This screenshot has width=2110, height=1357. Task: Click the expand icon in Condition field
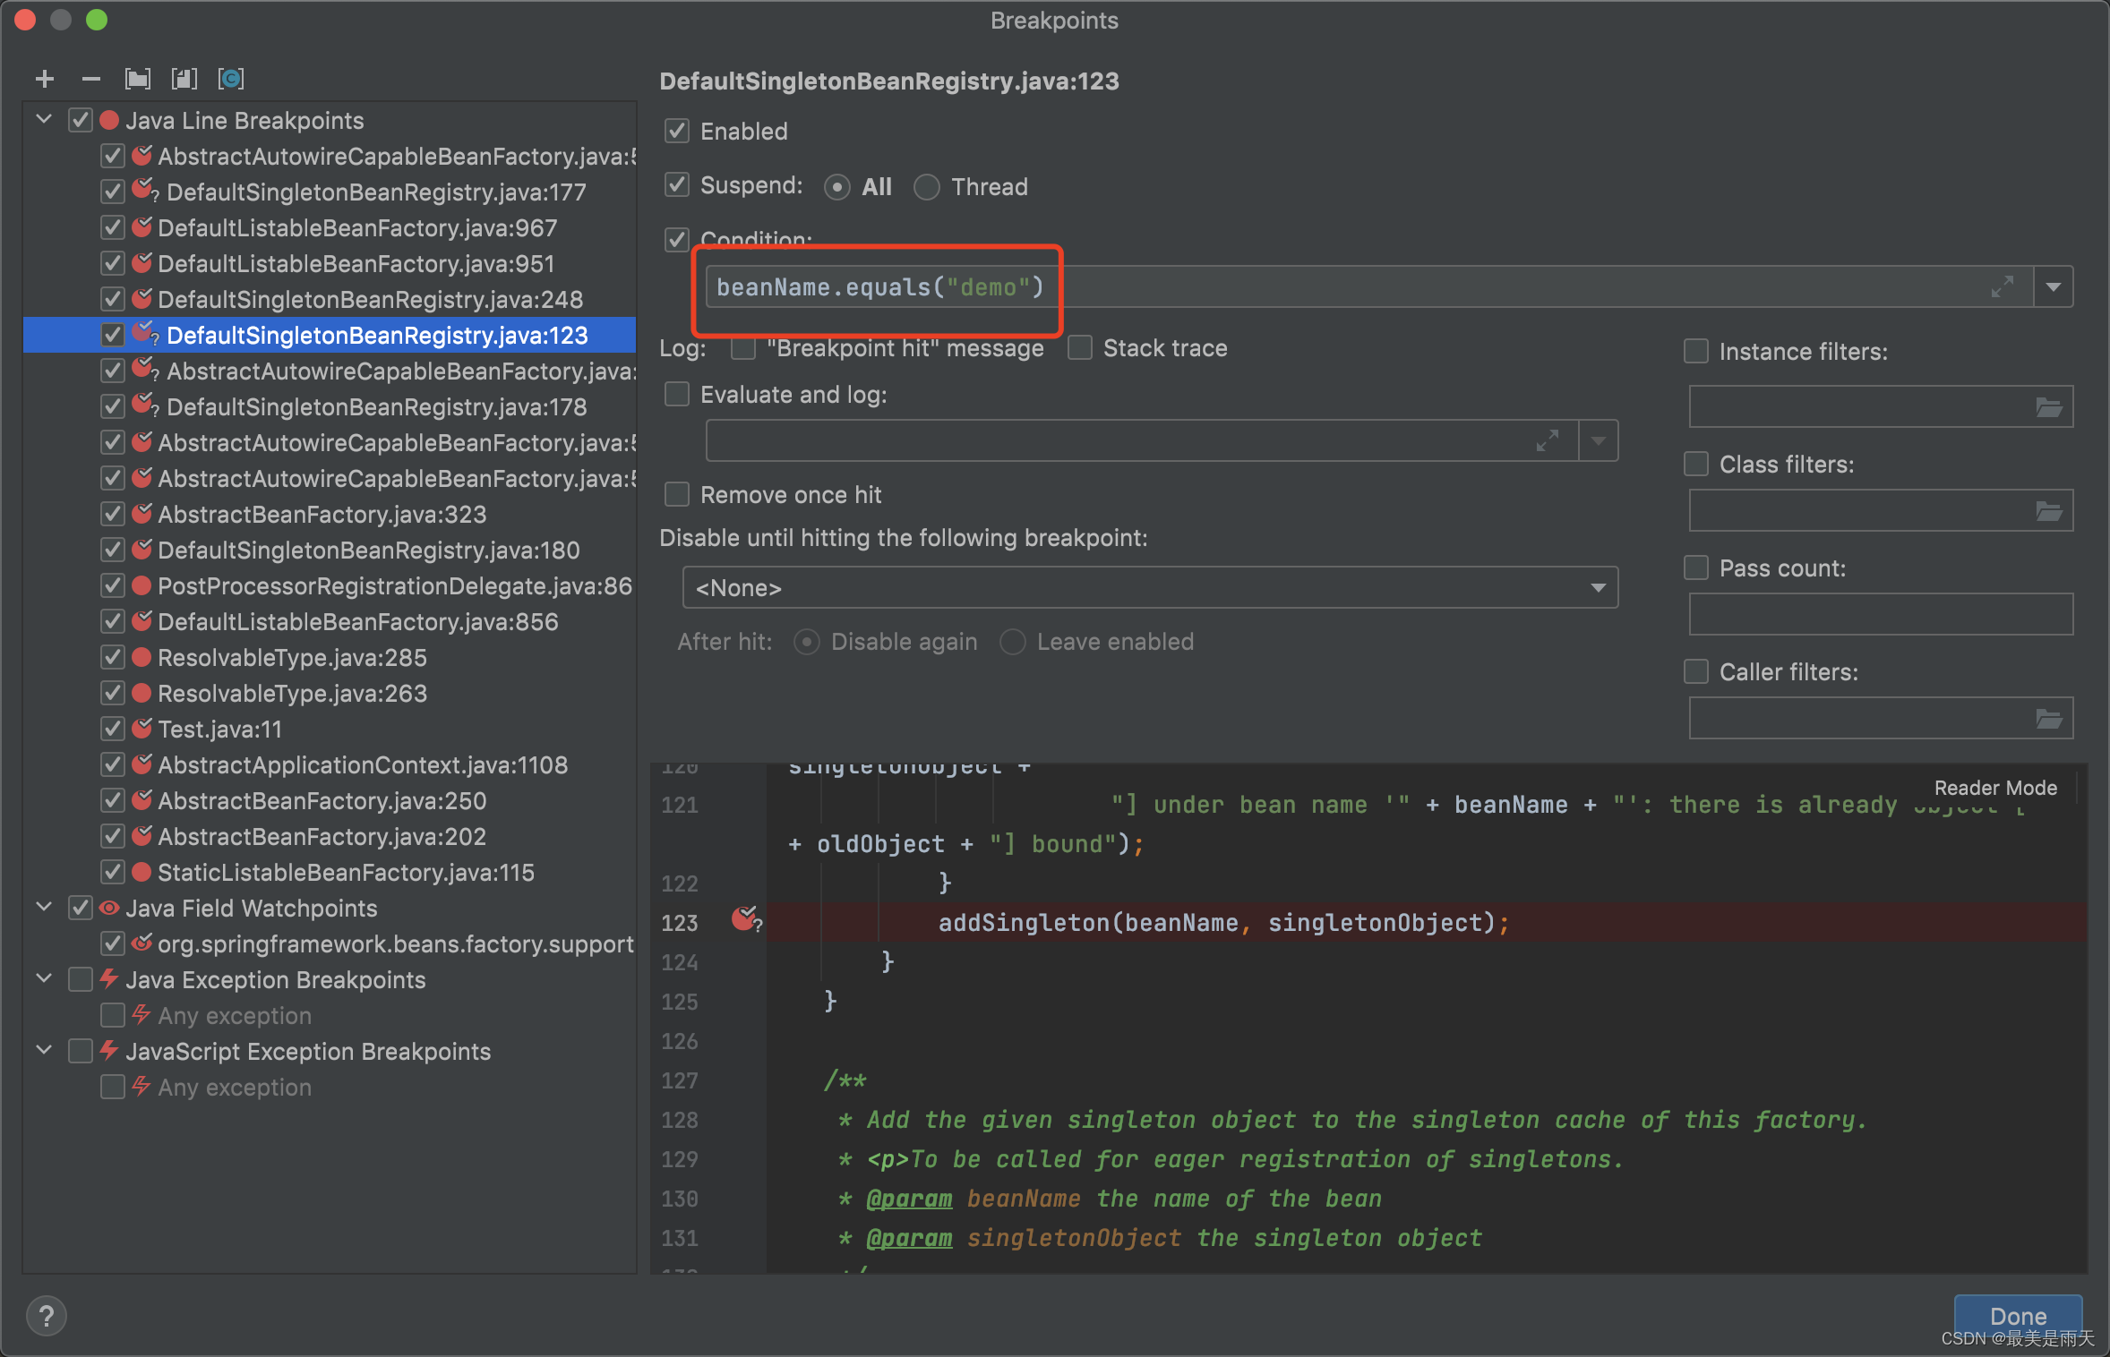[x=2002, y=286]
